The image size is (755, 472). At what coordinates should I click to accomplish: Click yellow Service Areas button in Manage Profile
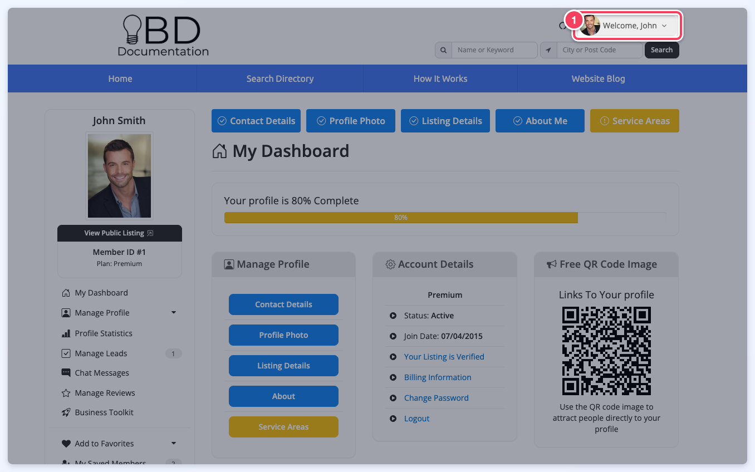[x=283, y=427]
